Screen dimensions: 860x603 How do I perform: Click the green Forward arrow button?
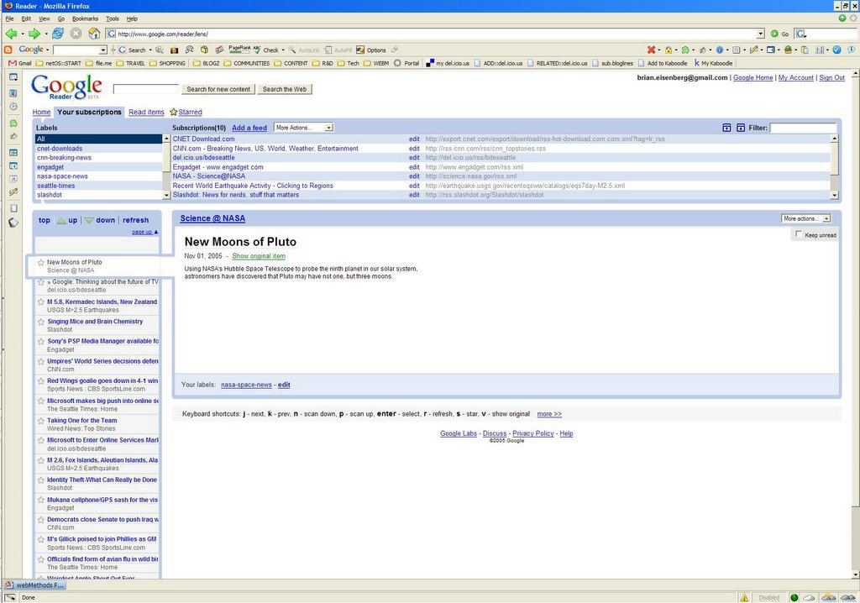[34, 34]
